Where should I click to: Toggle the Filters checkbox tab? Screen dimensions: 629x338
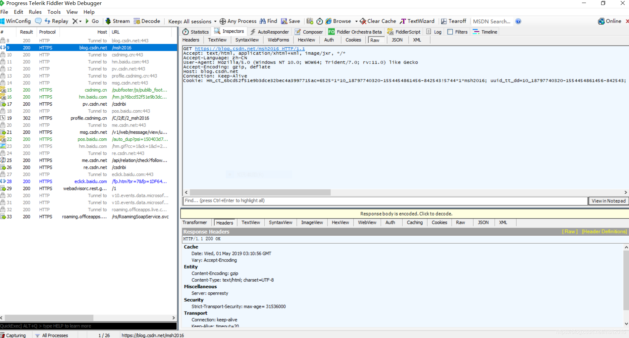(x=457, y=32)
